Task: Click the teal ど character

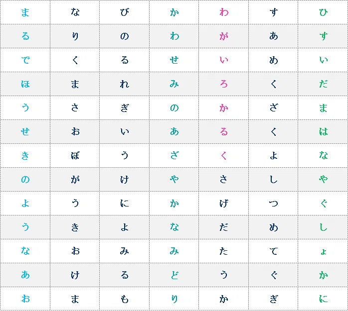Action: [174, 275]
